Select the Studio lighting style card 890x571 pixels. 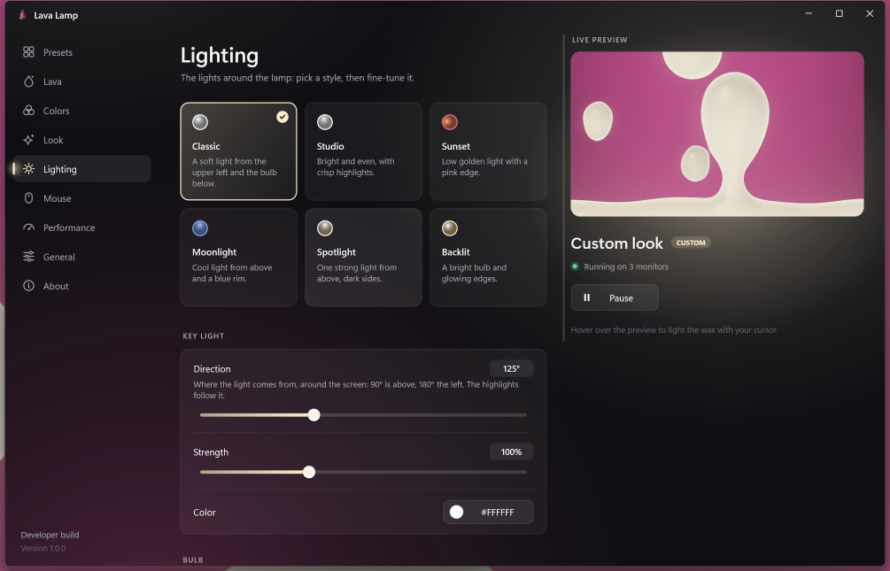click(363, 151)
